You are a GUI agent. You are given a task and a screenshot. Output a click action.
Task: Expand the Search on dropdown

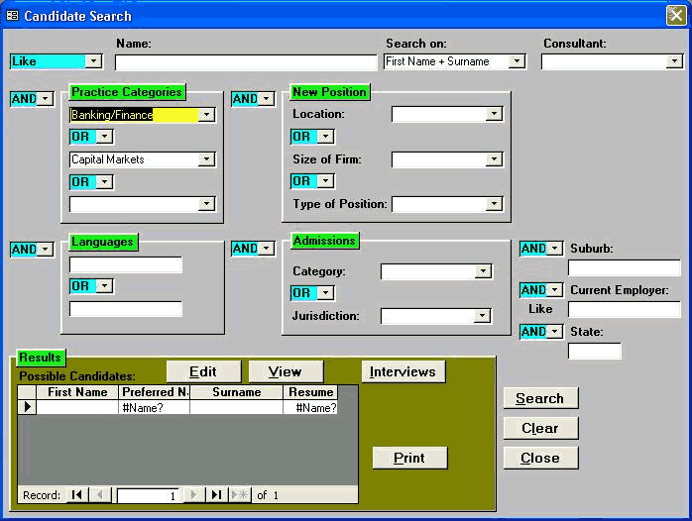(517, 61)
